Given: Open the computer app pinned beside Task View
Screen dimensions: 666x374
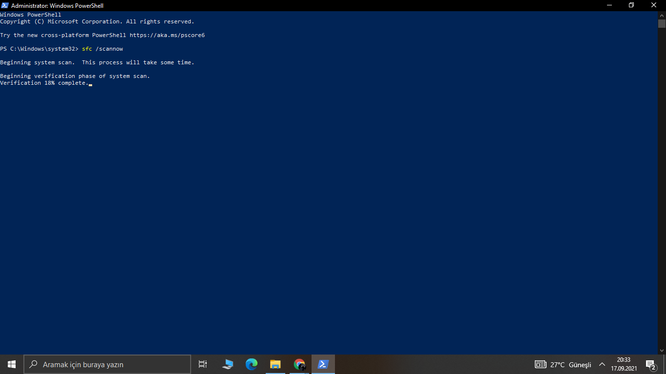Looking at the screenshot, I should pyautogui.click(x=228, y=364).
